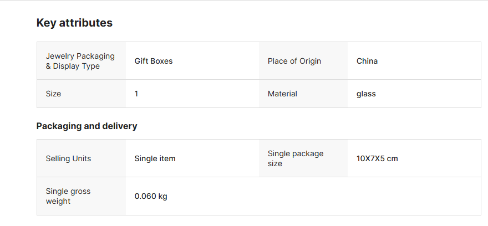Screen dimensions: 488x226
Task: Select the Material attribute label
Action: [282, 94]
